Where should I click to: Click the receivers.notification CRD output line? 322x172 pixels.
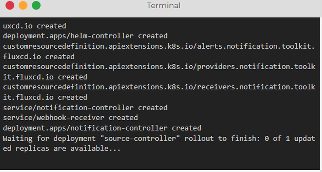tap(159, 87)
